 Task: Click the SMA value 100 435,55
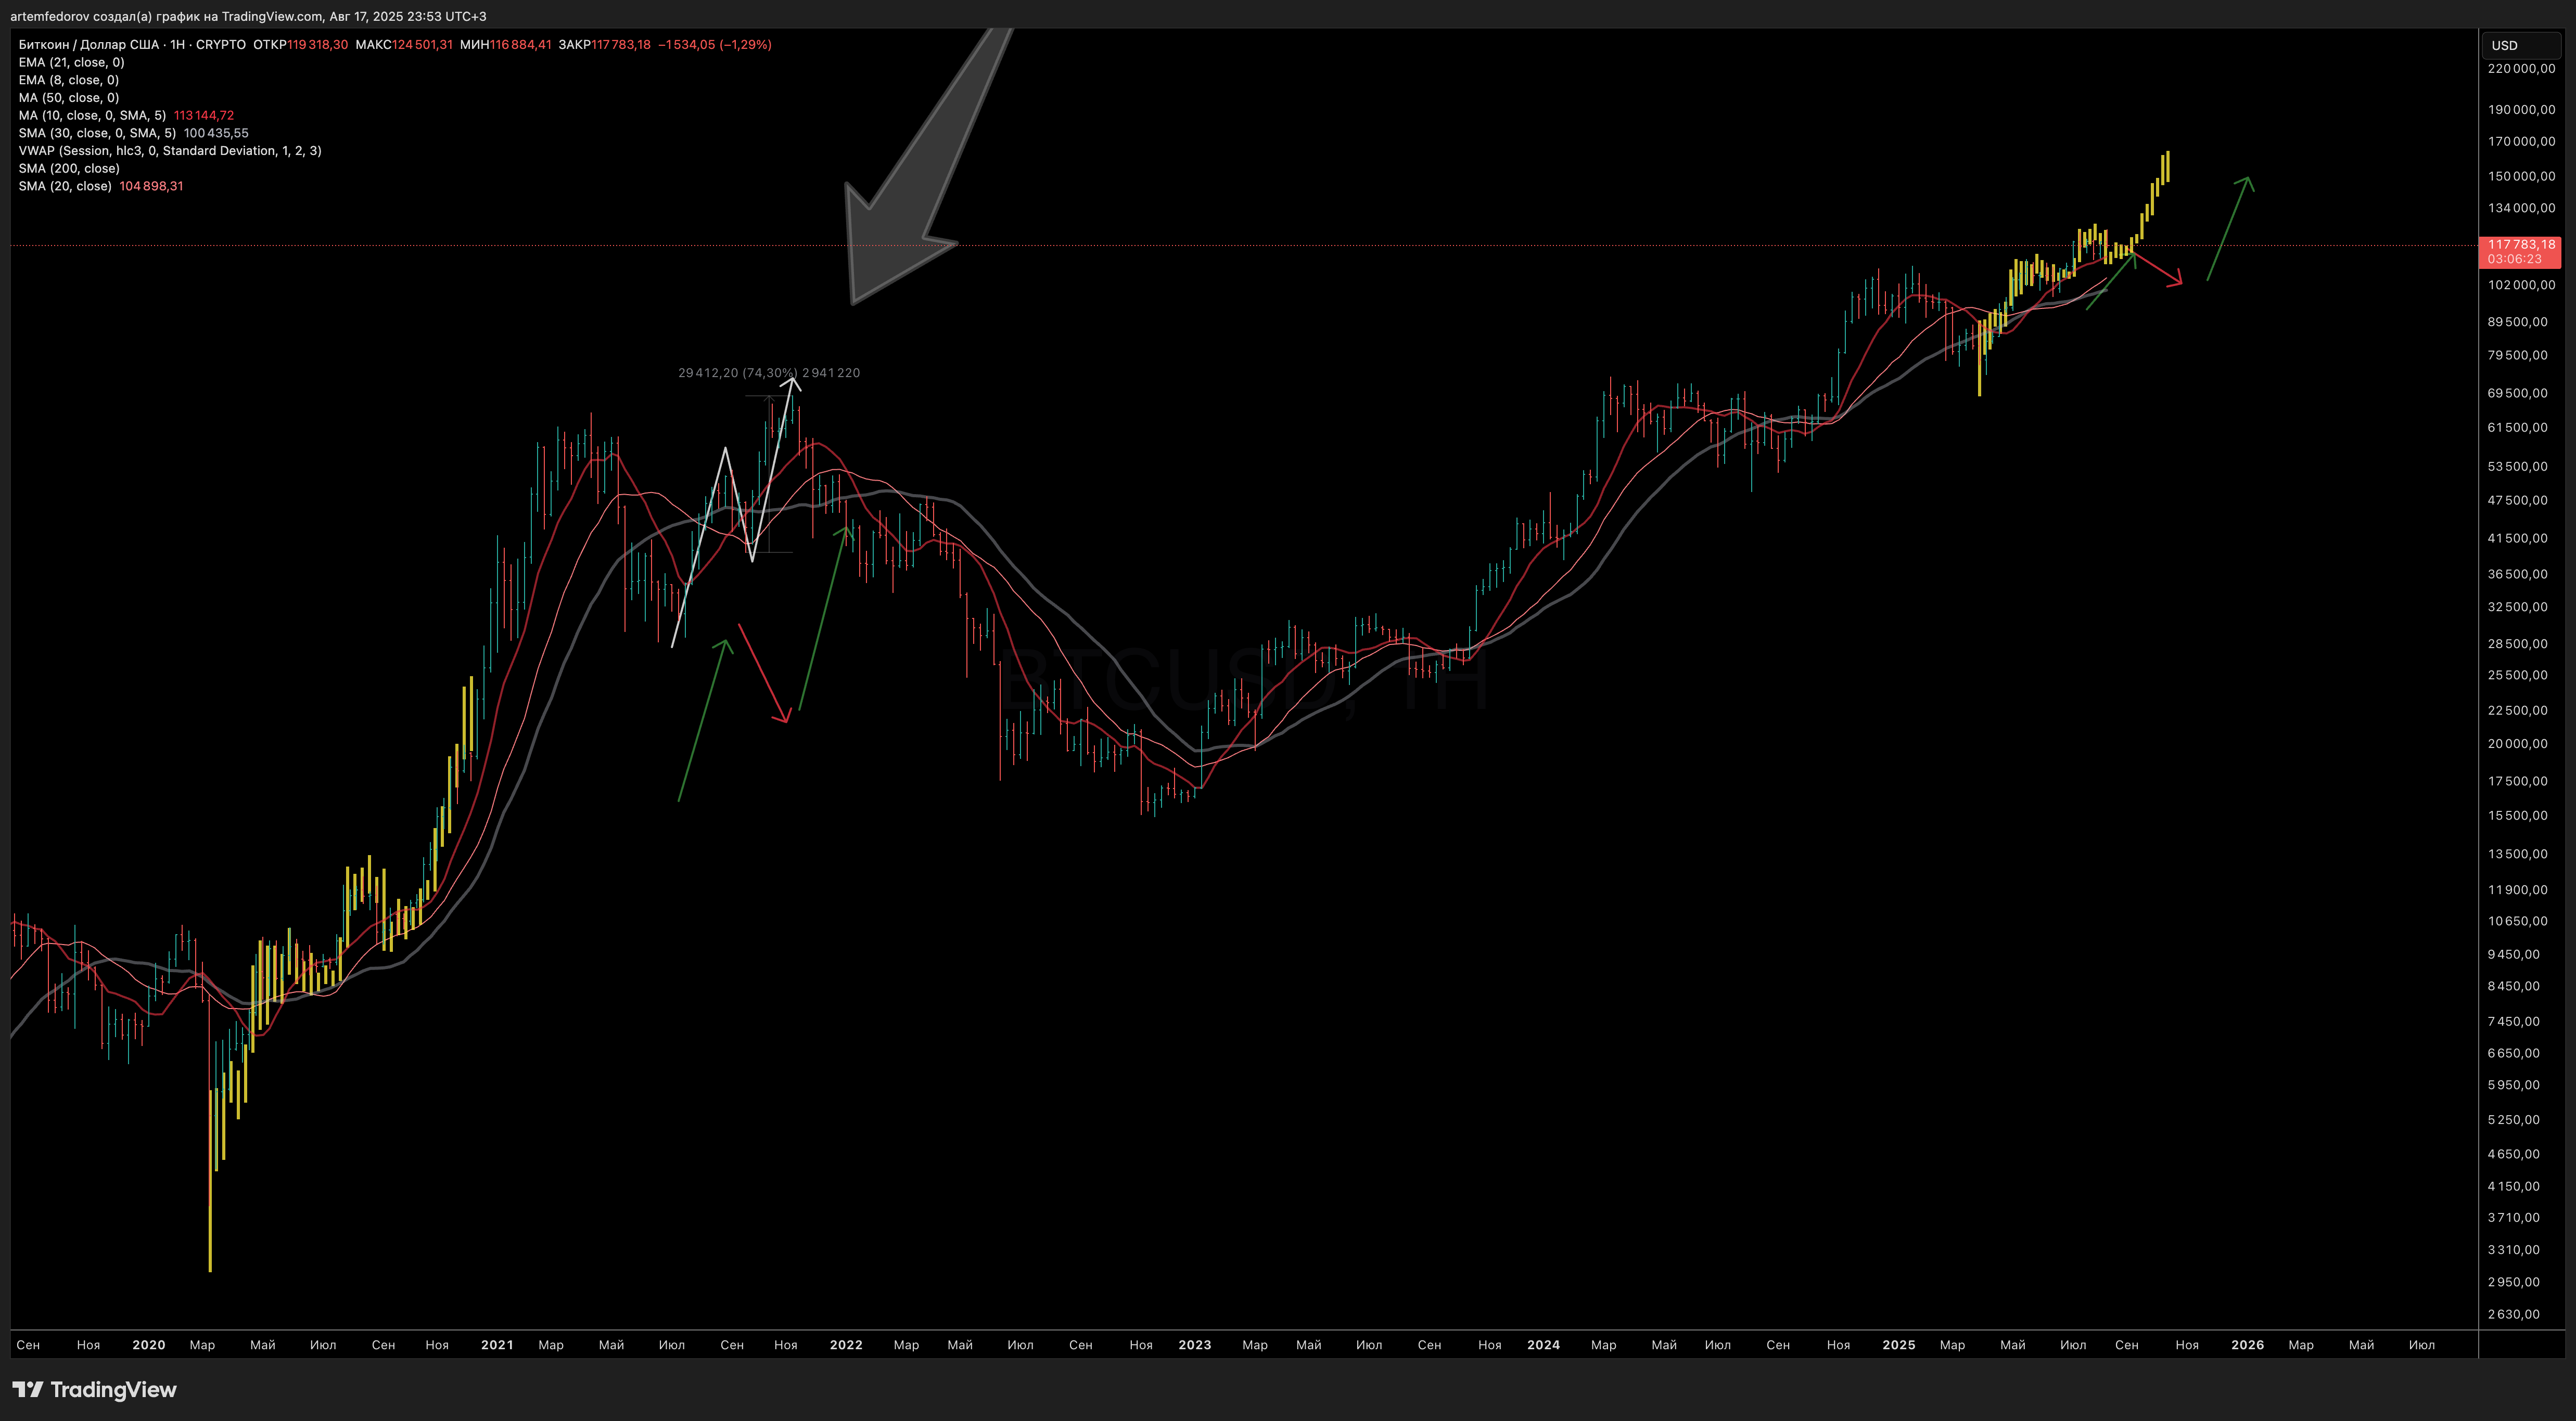click(x=216, y=133)
